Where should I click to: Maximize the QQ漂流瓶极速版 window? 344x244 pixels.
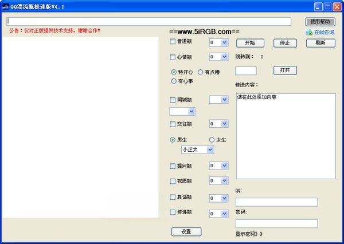click(x=328, y=7)
